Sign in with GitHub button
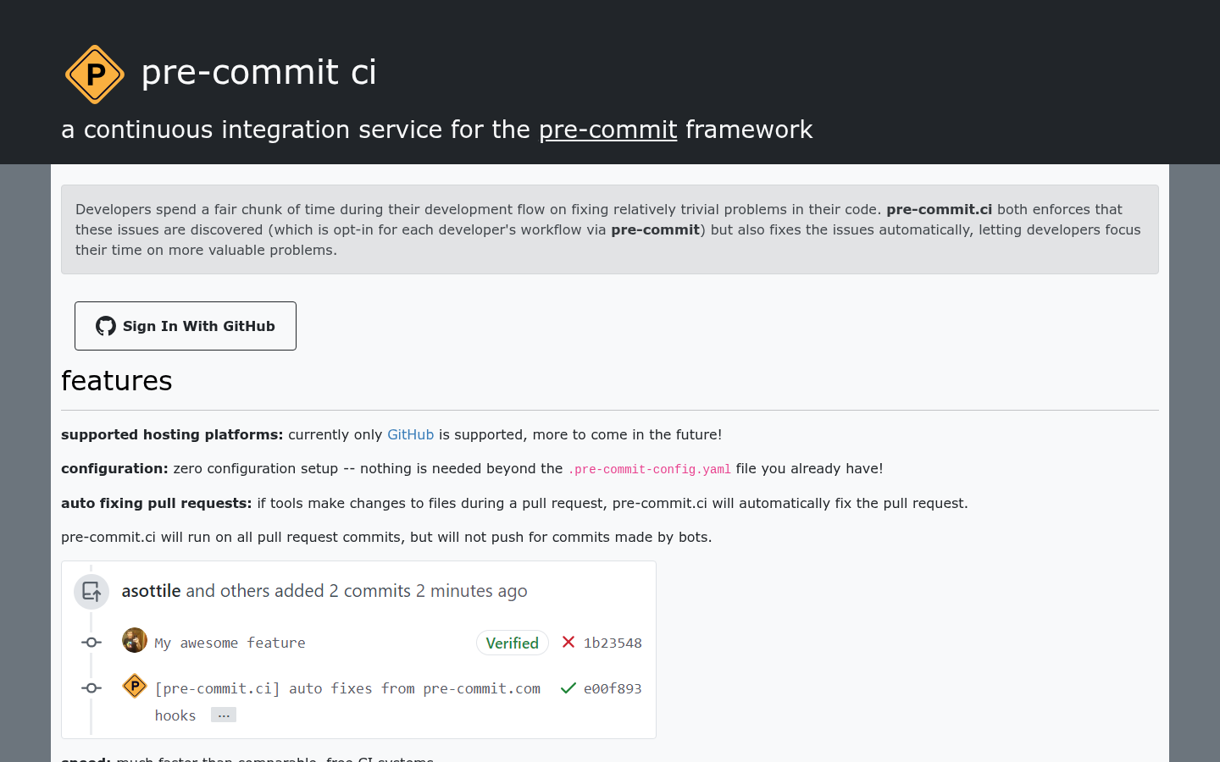 pos(186,326)
